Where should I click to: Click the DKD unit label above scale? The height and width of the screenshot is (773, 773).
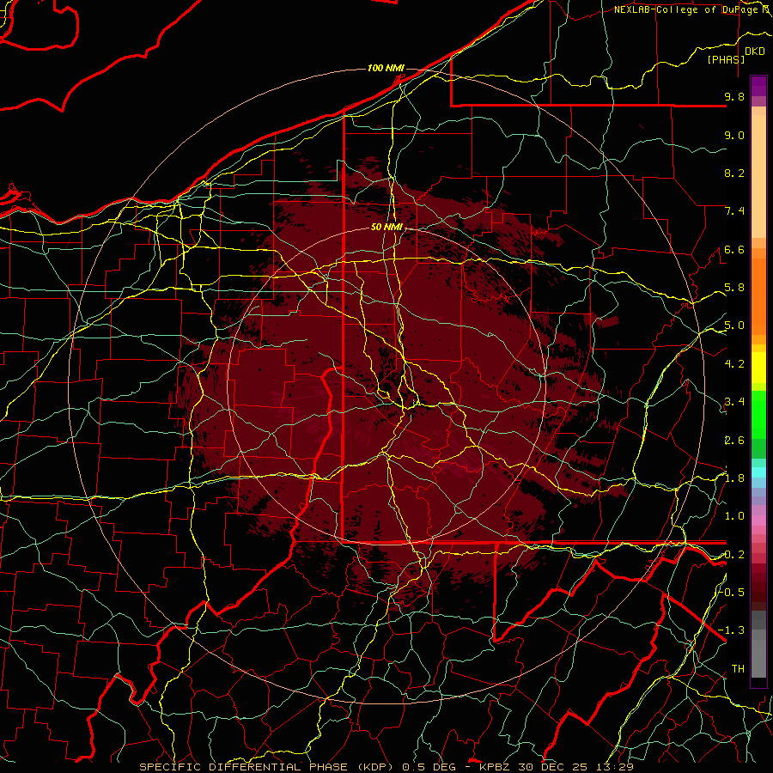tap(755, 52)
